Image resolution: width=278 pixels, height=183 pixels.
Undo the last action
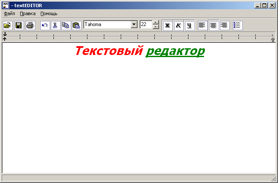[x=45, y=26]
